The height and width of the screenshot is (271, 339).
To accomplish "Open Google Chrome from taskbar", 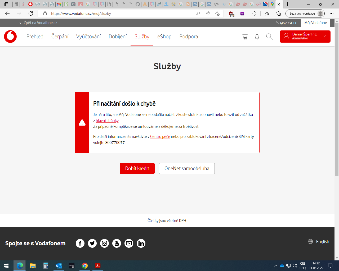I will tap(85, 266).
